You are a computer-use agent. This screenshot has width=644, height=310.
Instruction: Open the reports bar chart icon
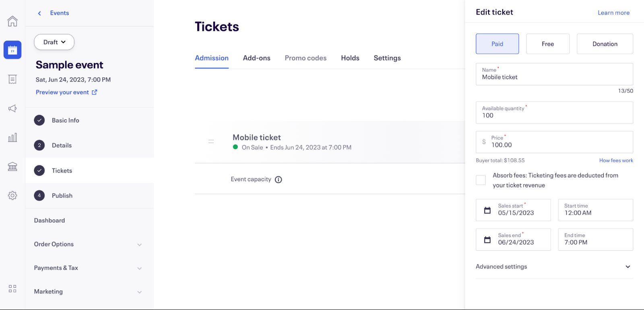pos(12,138)
